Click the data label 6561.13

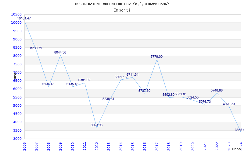[120, 77]
